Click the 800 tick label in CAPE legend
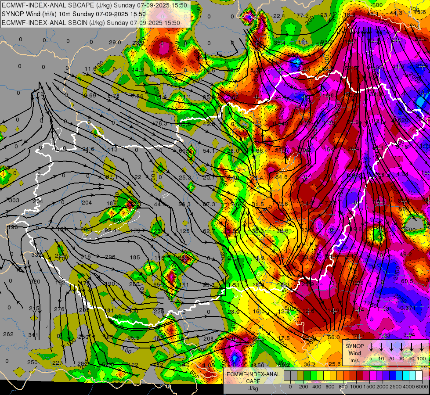 [x=343, y=387]
